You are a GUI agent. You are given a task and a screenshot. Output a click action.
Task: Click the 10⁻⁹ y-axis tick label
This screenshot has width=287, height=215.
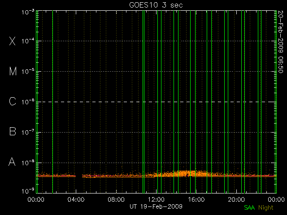pyautogui.click(x=28, y=191)
